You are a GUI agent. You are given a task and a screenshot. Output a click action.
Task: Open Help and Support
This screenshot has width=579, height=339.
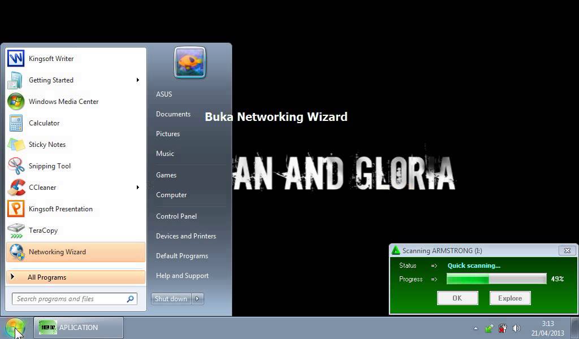click(183, 276)
